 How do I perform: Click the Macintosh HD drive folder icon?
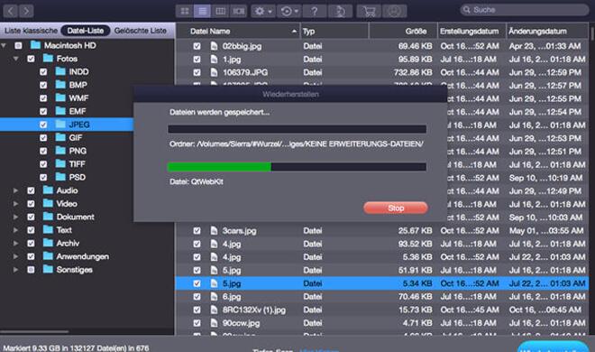[36, 45]
